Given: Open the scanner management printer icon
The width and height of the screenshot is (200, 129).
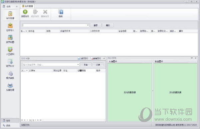Looking at the screenshot, I should click(x=10, y=87).
